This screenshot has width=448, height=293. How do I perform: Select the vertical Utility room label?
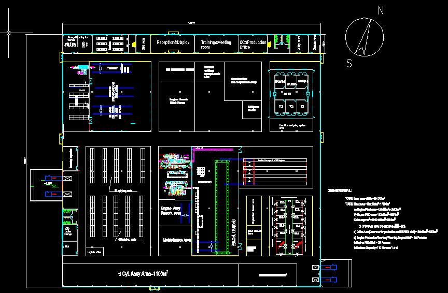(x=299, y=43)
